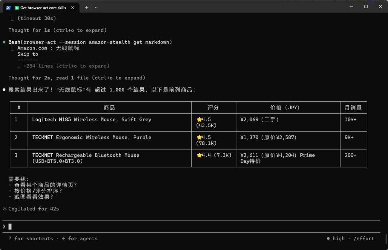Click the '查看某个商品的详情页?' option
This screenshot has width=388, height=250.
point(42,185)
